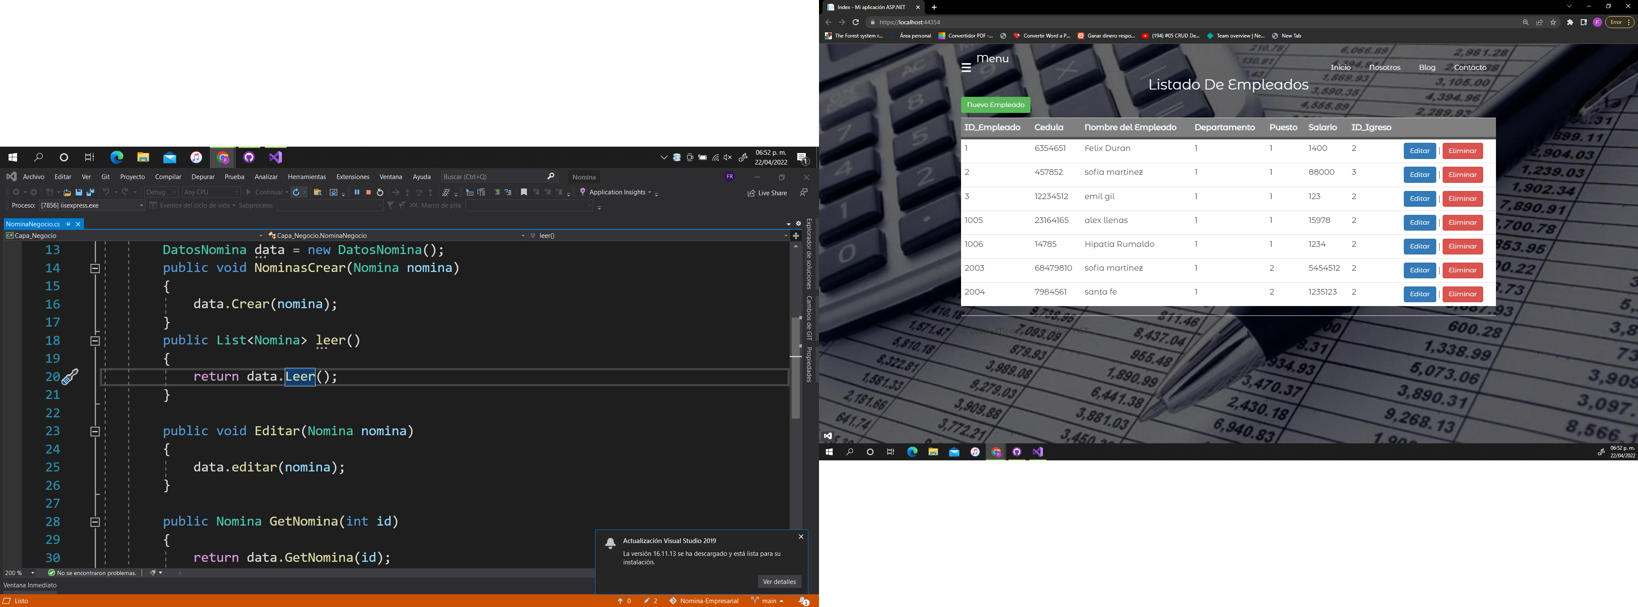
Task: Open hamburger Menu icon on webpage
Action: pyautogui.click(x=966, y=68)
